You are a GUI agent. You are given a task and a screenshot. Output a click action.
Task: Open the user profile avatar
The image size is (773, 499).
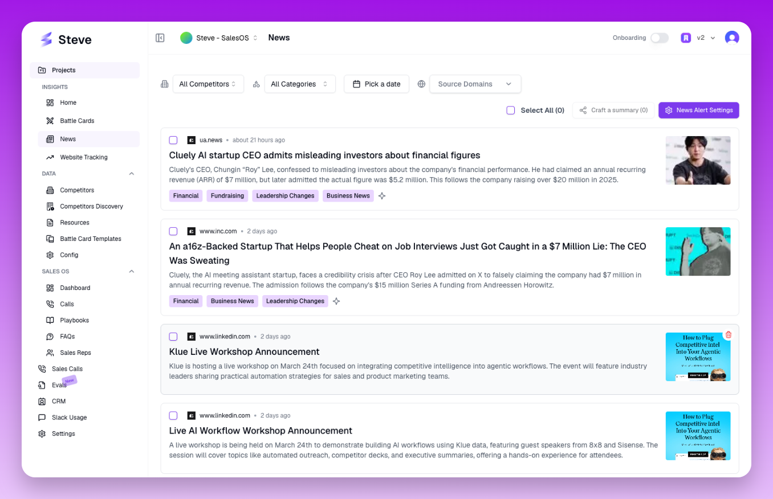[x=731, y=38]
